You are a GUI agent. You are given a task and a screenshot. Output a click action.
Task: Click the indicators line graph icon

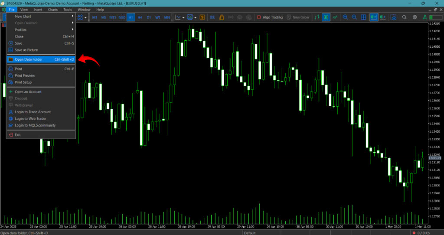178,17
